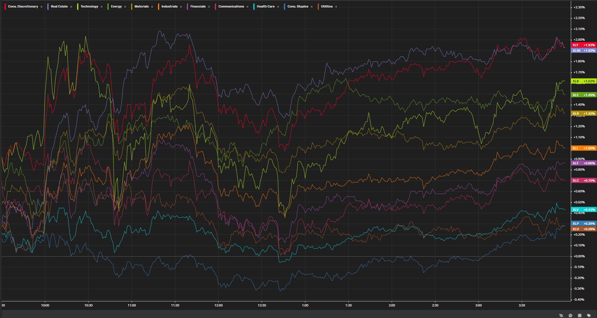Remove the Health Care series

278,7
